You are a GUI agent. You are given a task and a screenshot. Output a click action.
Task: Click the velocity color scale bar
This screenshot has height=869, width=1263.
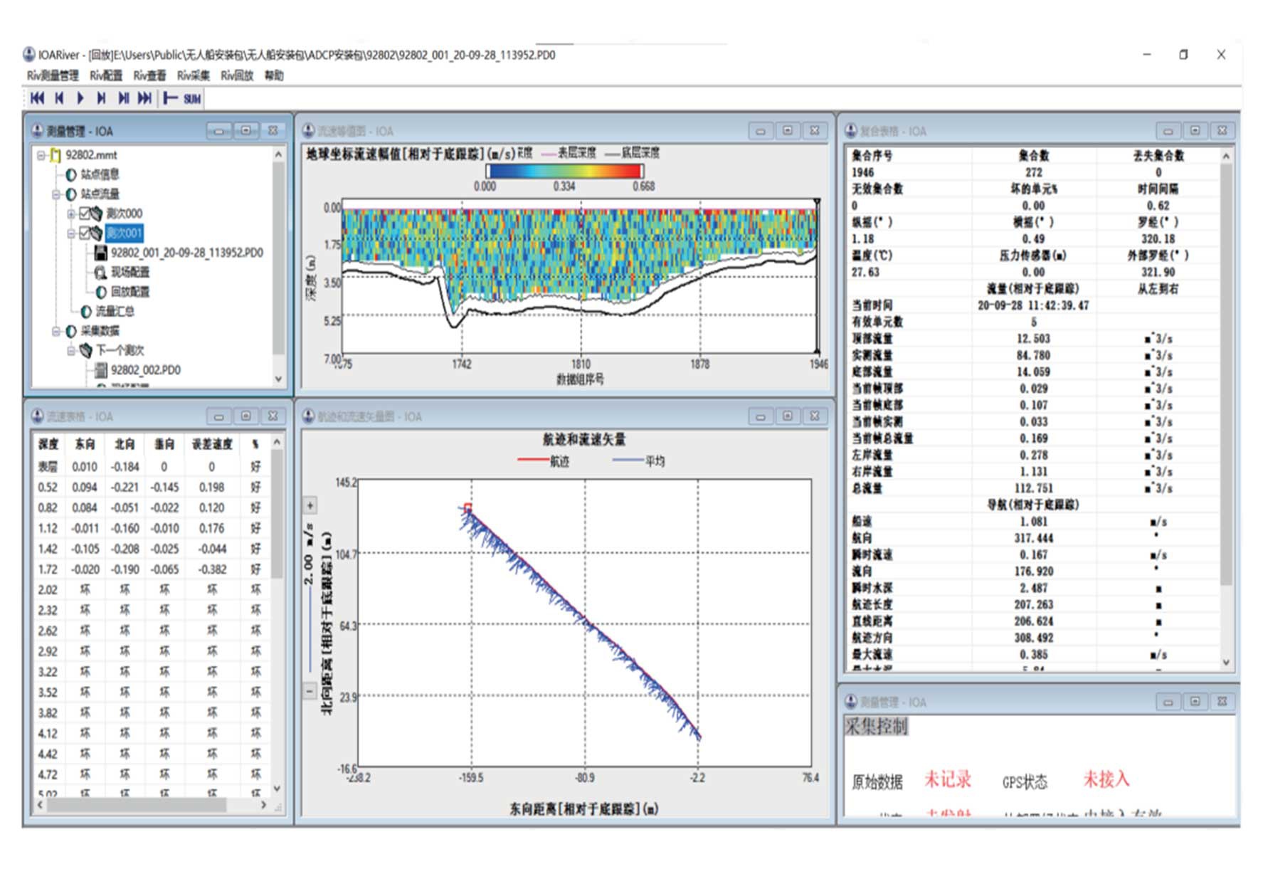click(x=564, y=171)
